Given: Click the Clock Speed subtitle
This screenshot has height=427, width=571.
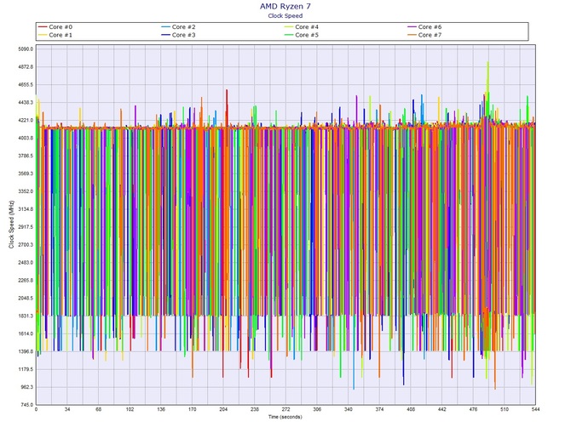Looking at the screenshot, I should point(285,15).
